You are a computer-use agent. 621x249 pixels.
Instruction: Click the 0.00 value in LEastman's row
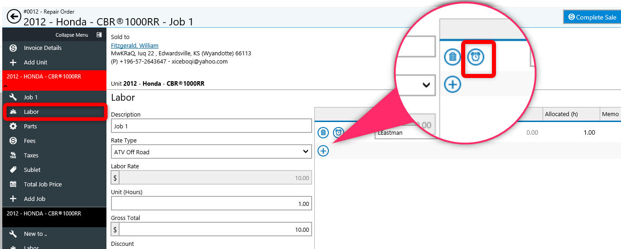[x=532, y=132]
